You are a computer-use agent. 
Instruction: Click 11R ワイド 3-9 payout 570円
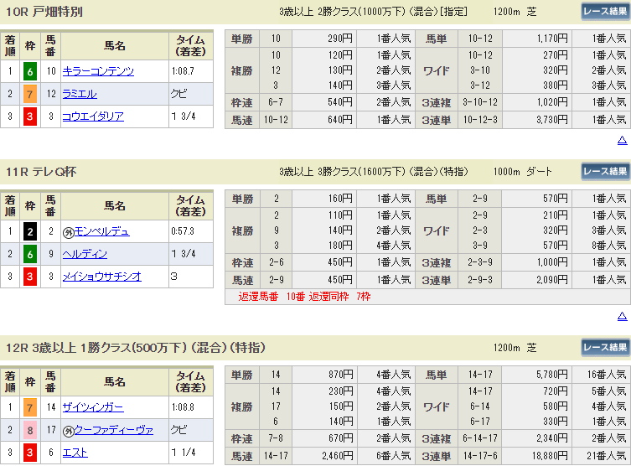(556, 246)
